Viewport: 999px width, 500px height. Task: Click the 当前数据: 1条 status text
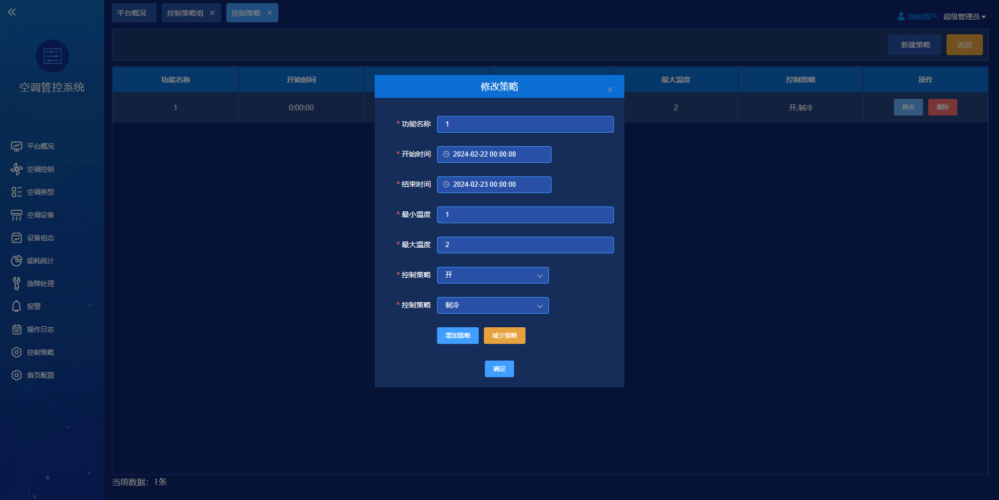pos(139,482)
